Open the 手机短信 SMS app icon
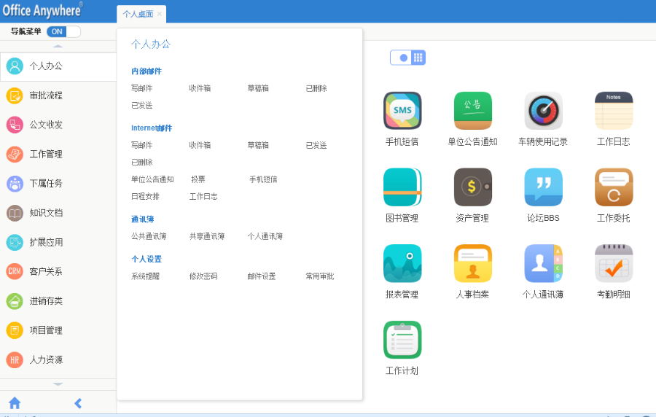Viewport: 656px width, 417px height. click(x=402, y=111)
